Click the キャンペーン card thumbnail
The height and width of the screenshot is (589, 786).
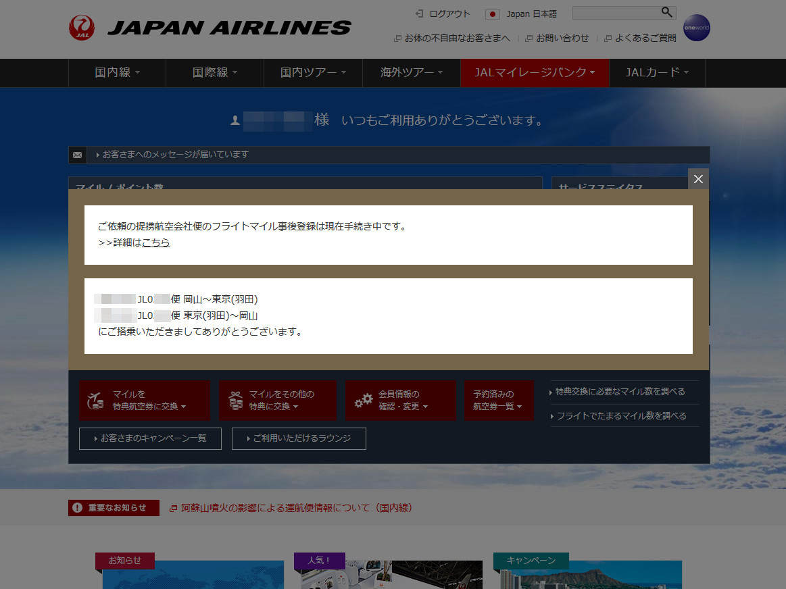tap(591, 575)
